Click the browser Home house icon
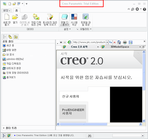Image resolution: width=148 pixels, height=139 pixels. tap(119, 42)
